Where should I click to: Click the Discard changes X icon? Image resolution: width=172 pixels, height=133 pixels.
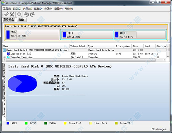pos(12,14)
